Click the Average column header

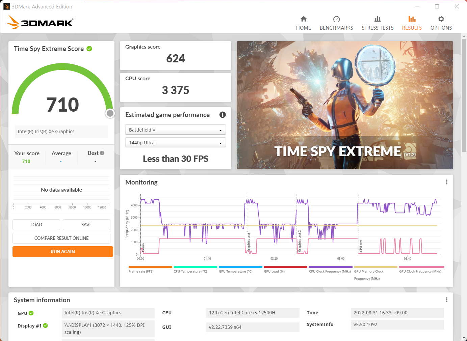click(x=61, y=153)
